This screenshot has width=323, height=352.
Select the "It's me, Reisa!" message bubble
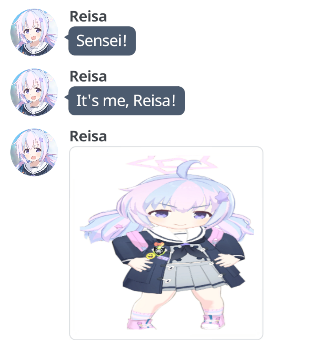pyautogui.click(x=127, y=101)
